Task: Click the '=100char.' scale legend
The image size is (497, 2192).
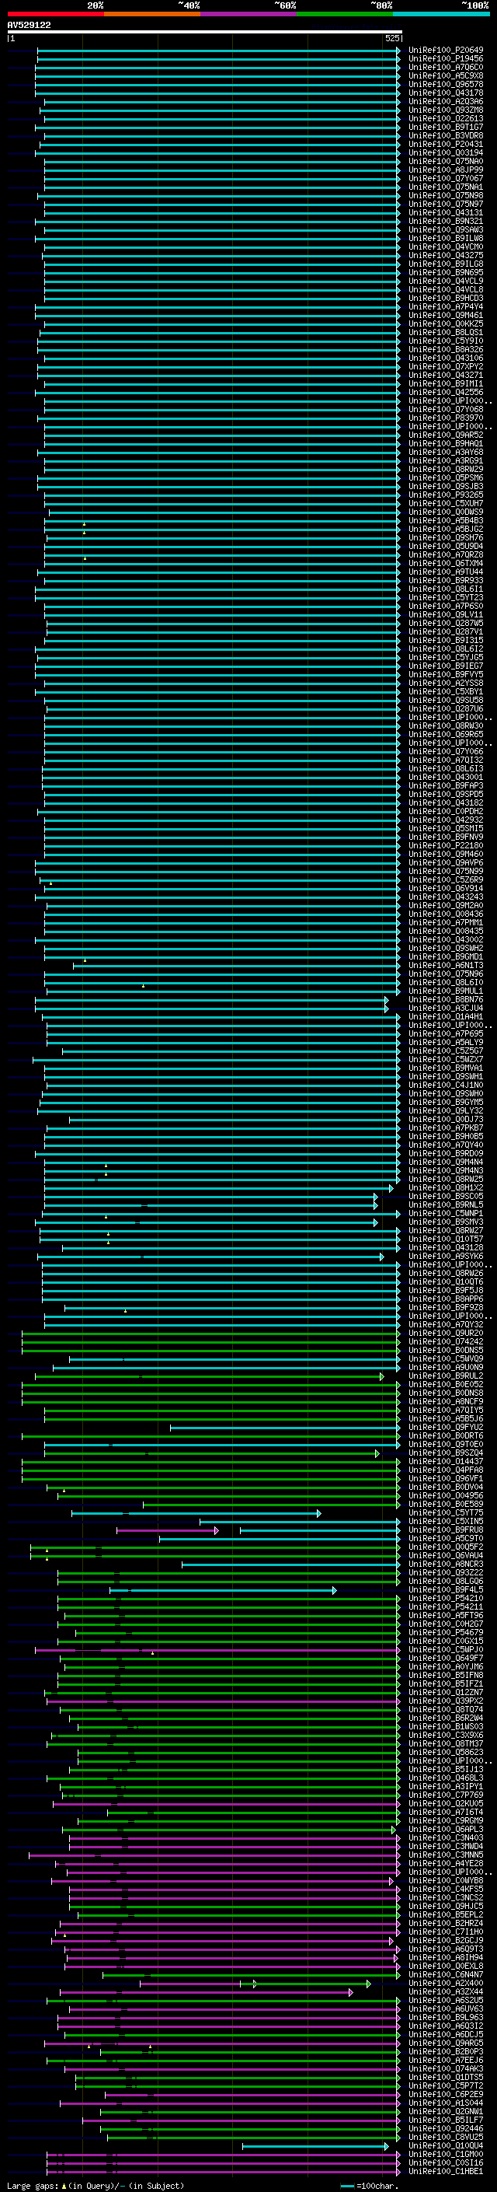Action: tap(377, 2185)
